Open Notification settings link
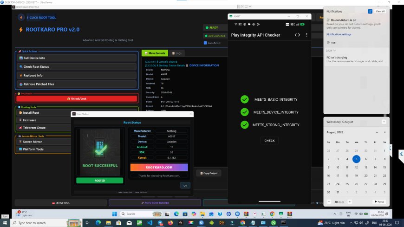This screenshot has height=227, width=404. click(x=339, y=34)
